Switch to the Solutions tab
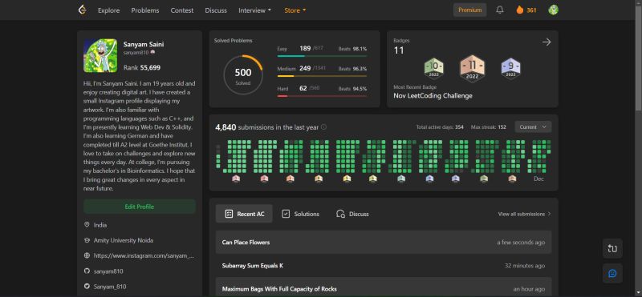The image size is (642, 297). tap(300, 214)
